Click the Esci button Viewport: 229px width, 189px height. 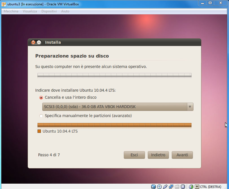(134, 155)
